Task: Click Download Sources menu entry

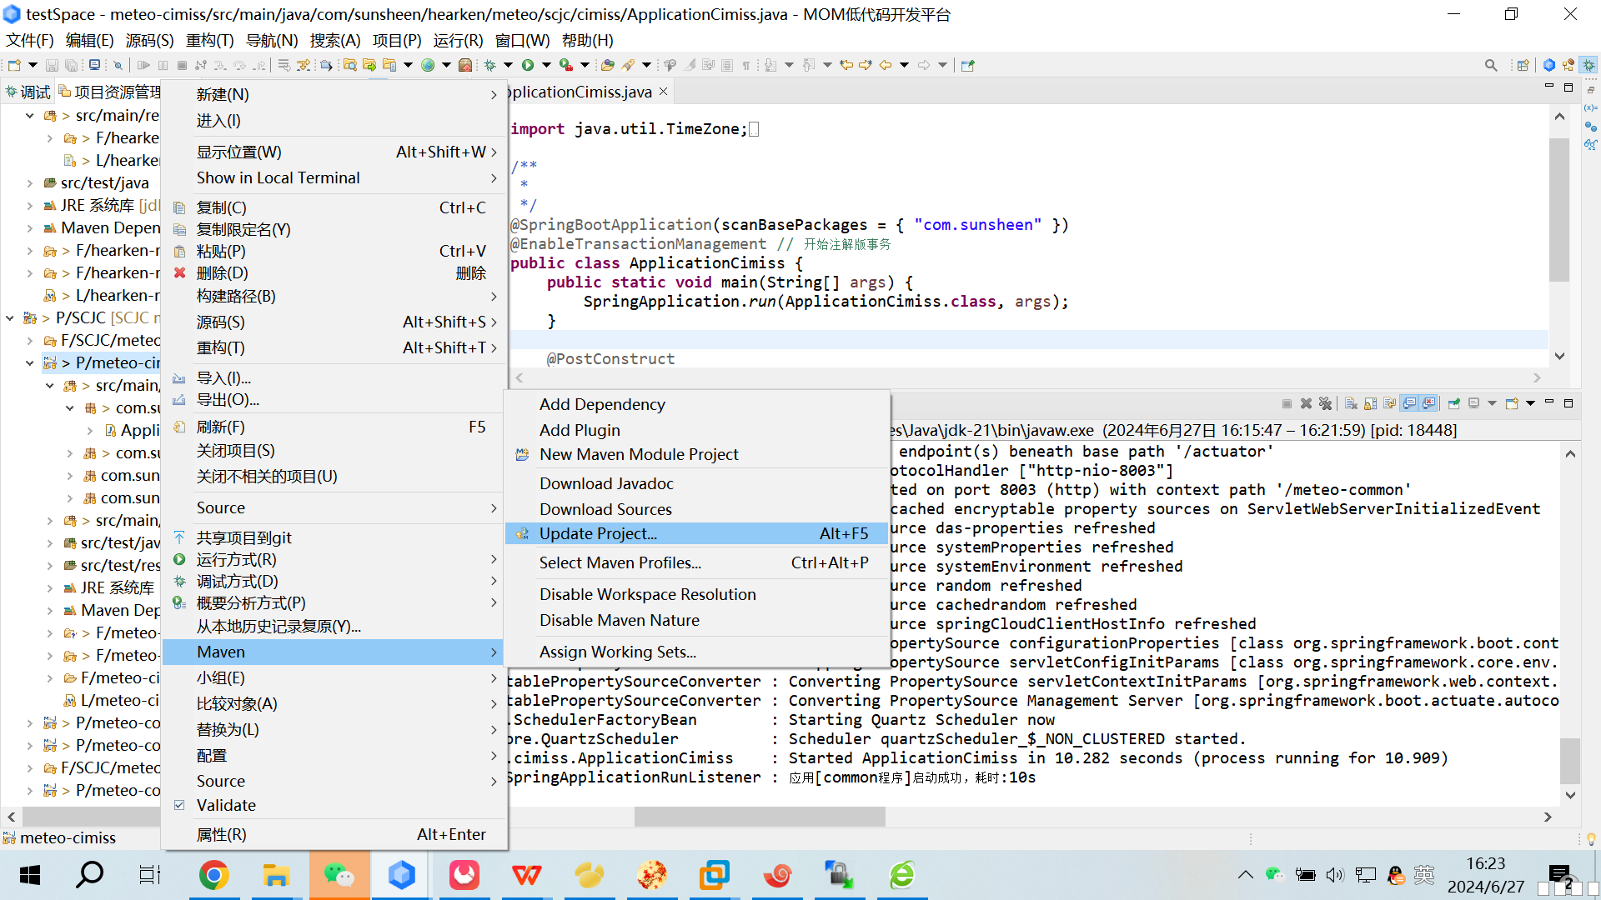Action: click(x=605, y=509)
